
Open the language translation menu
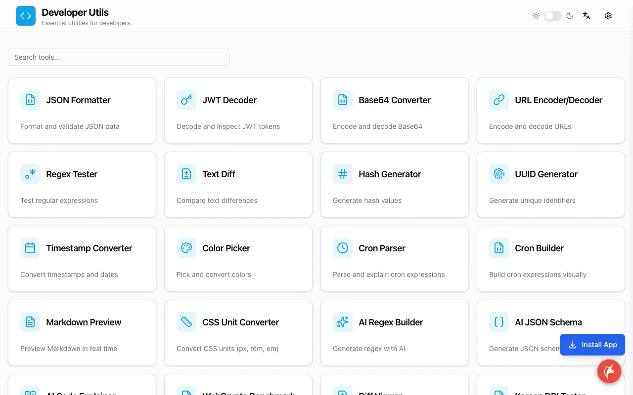click(x=587, y=16)
